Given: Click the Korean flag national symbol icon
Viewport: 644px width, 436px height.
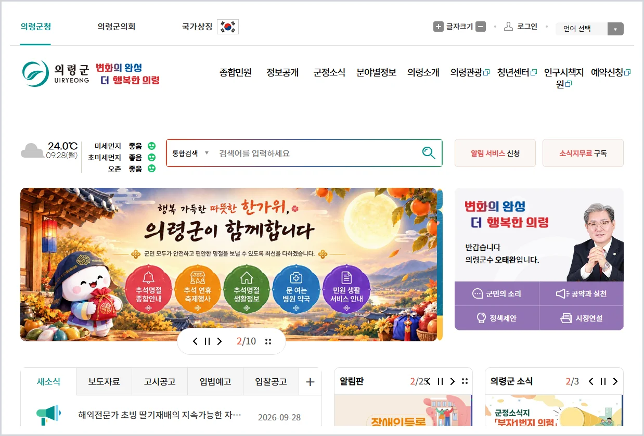Looking at the screenshot, I should 228,27.
